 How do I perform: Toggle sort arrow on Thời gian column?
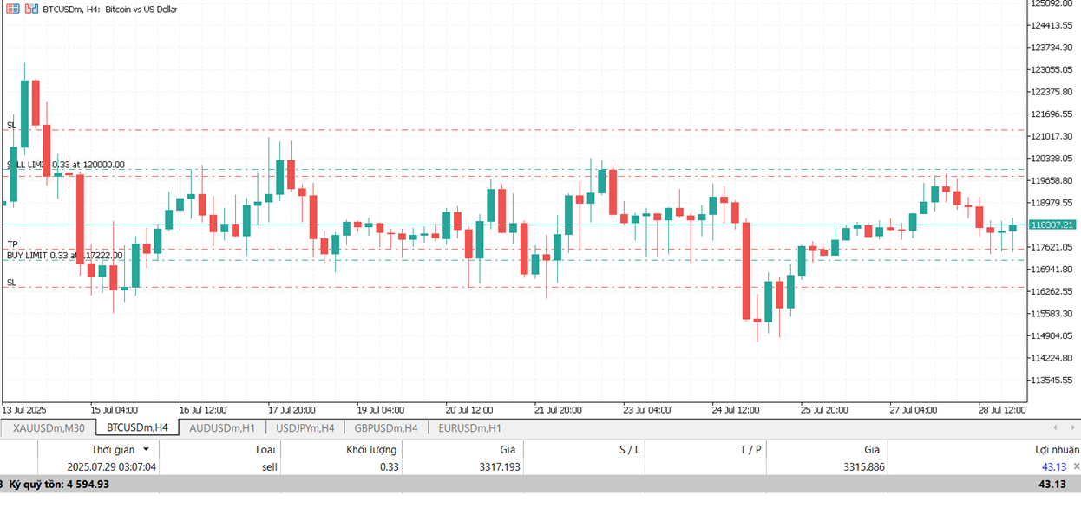146,449
